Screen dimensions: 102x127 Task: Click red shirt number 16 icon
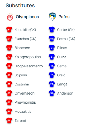pos(9,75)
